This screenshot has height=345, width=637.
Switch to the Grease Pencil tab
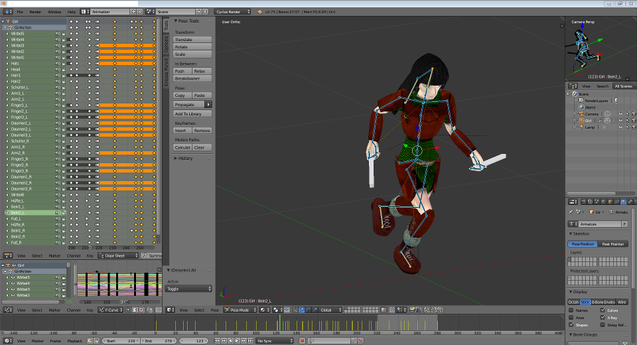tap(167, 73)
